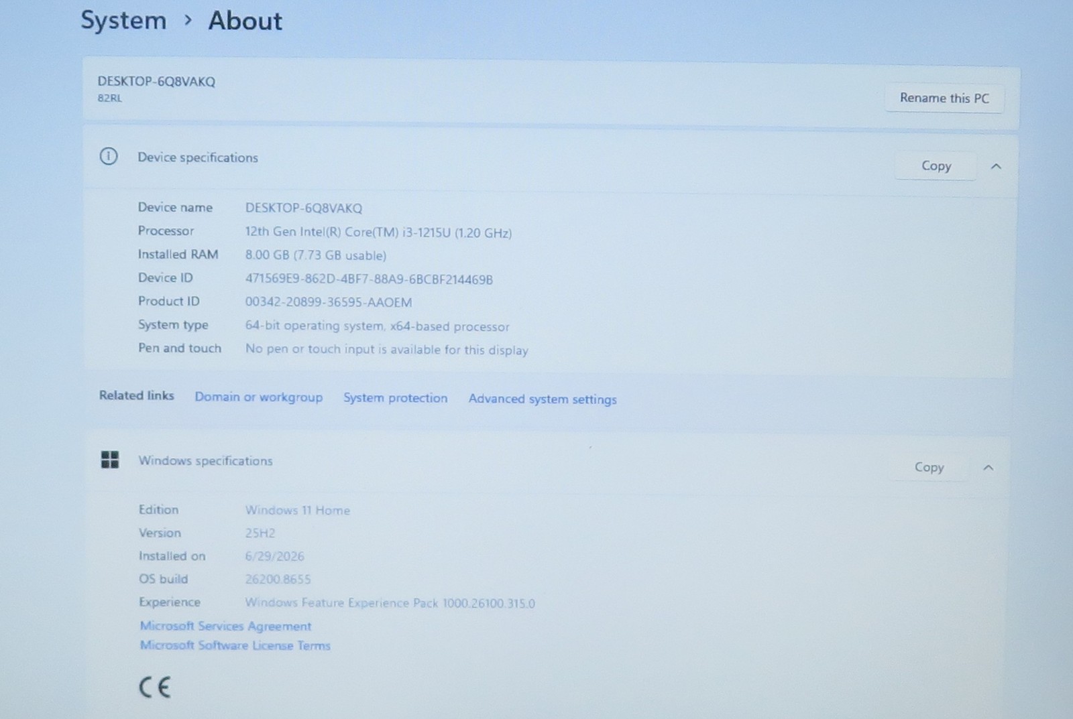Click the Edition value Windows 11 Home
1073x719 pixels.
[x=298, y=510]
